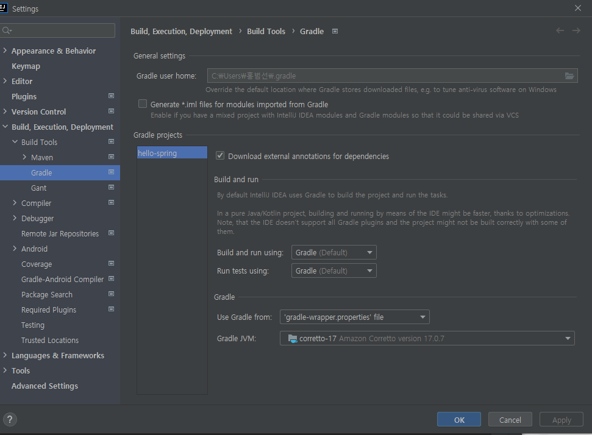Collapse the Build, Execution, Deployment section
This screenshot has width=592, height=435.
5,127
